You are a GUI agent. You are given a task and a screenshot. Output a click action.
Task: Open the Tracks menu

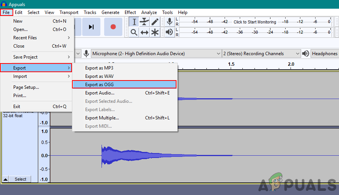point(90,12)
